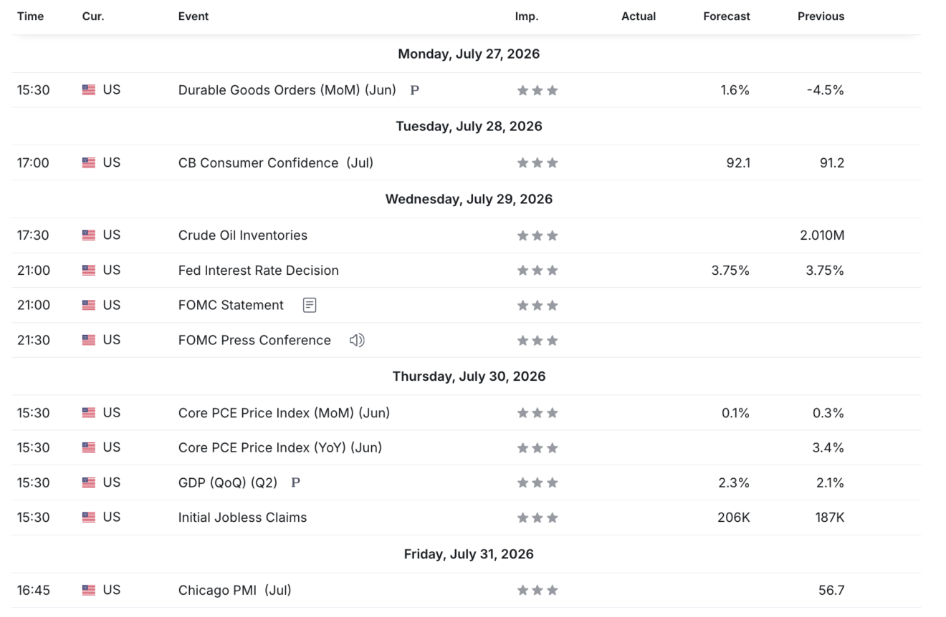
Task: Open the FOMC Statement document icon
Action: pyautogui.click(x=310, y=305)
